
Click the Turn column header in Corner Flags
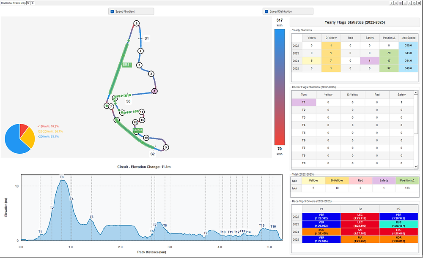click(304, 95)
